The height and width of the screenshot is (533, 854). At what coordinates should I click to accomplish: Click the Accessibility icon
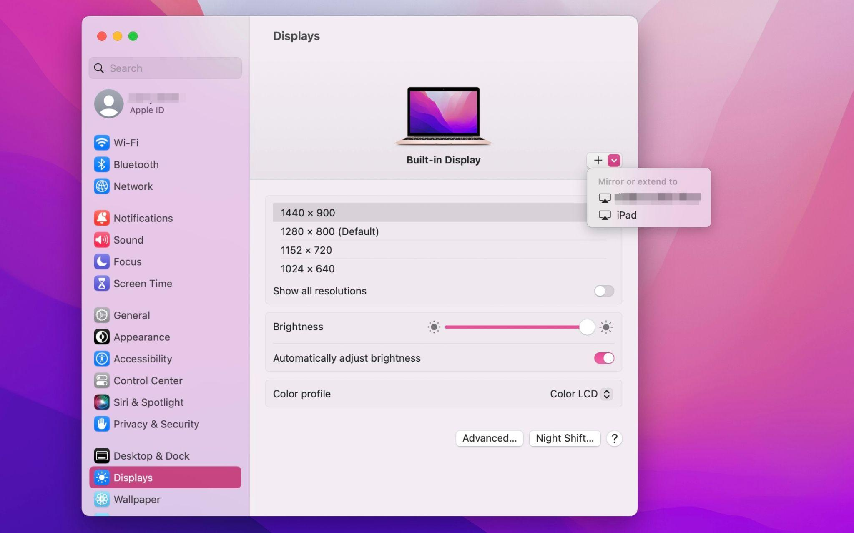point(102,359)
